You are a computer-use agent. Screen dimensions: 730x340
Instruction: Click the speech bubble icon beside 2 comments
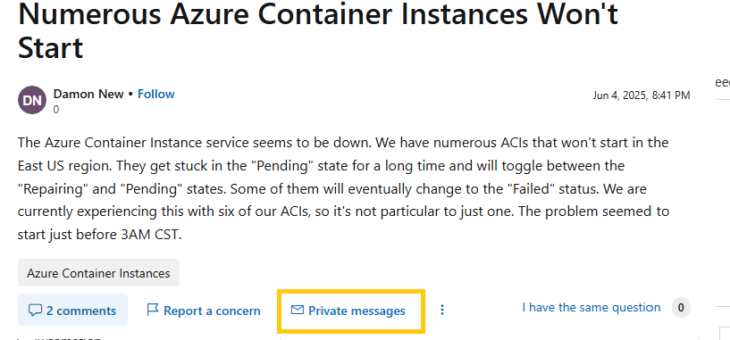click(x=35, y=311)
